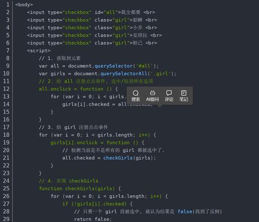Click line number 1 in the gutter

click(x=8, y=5)
